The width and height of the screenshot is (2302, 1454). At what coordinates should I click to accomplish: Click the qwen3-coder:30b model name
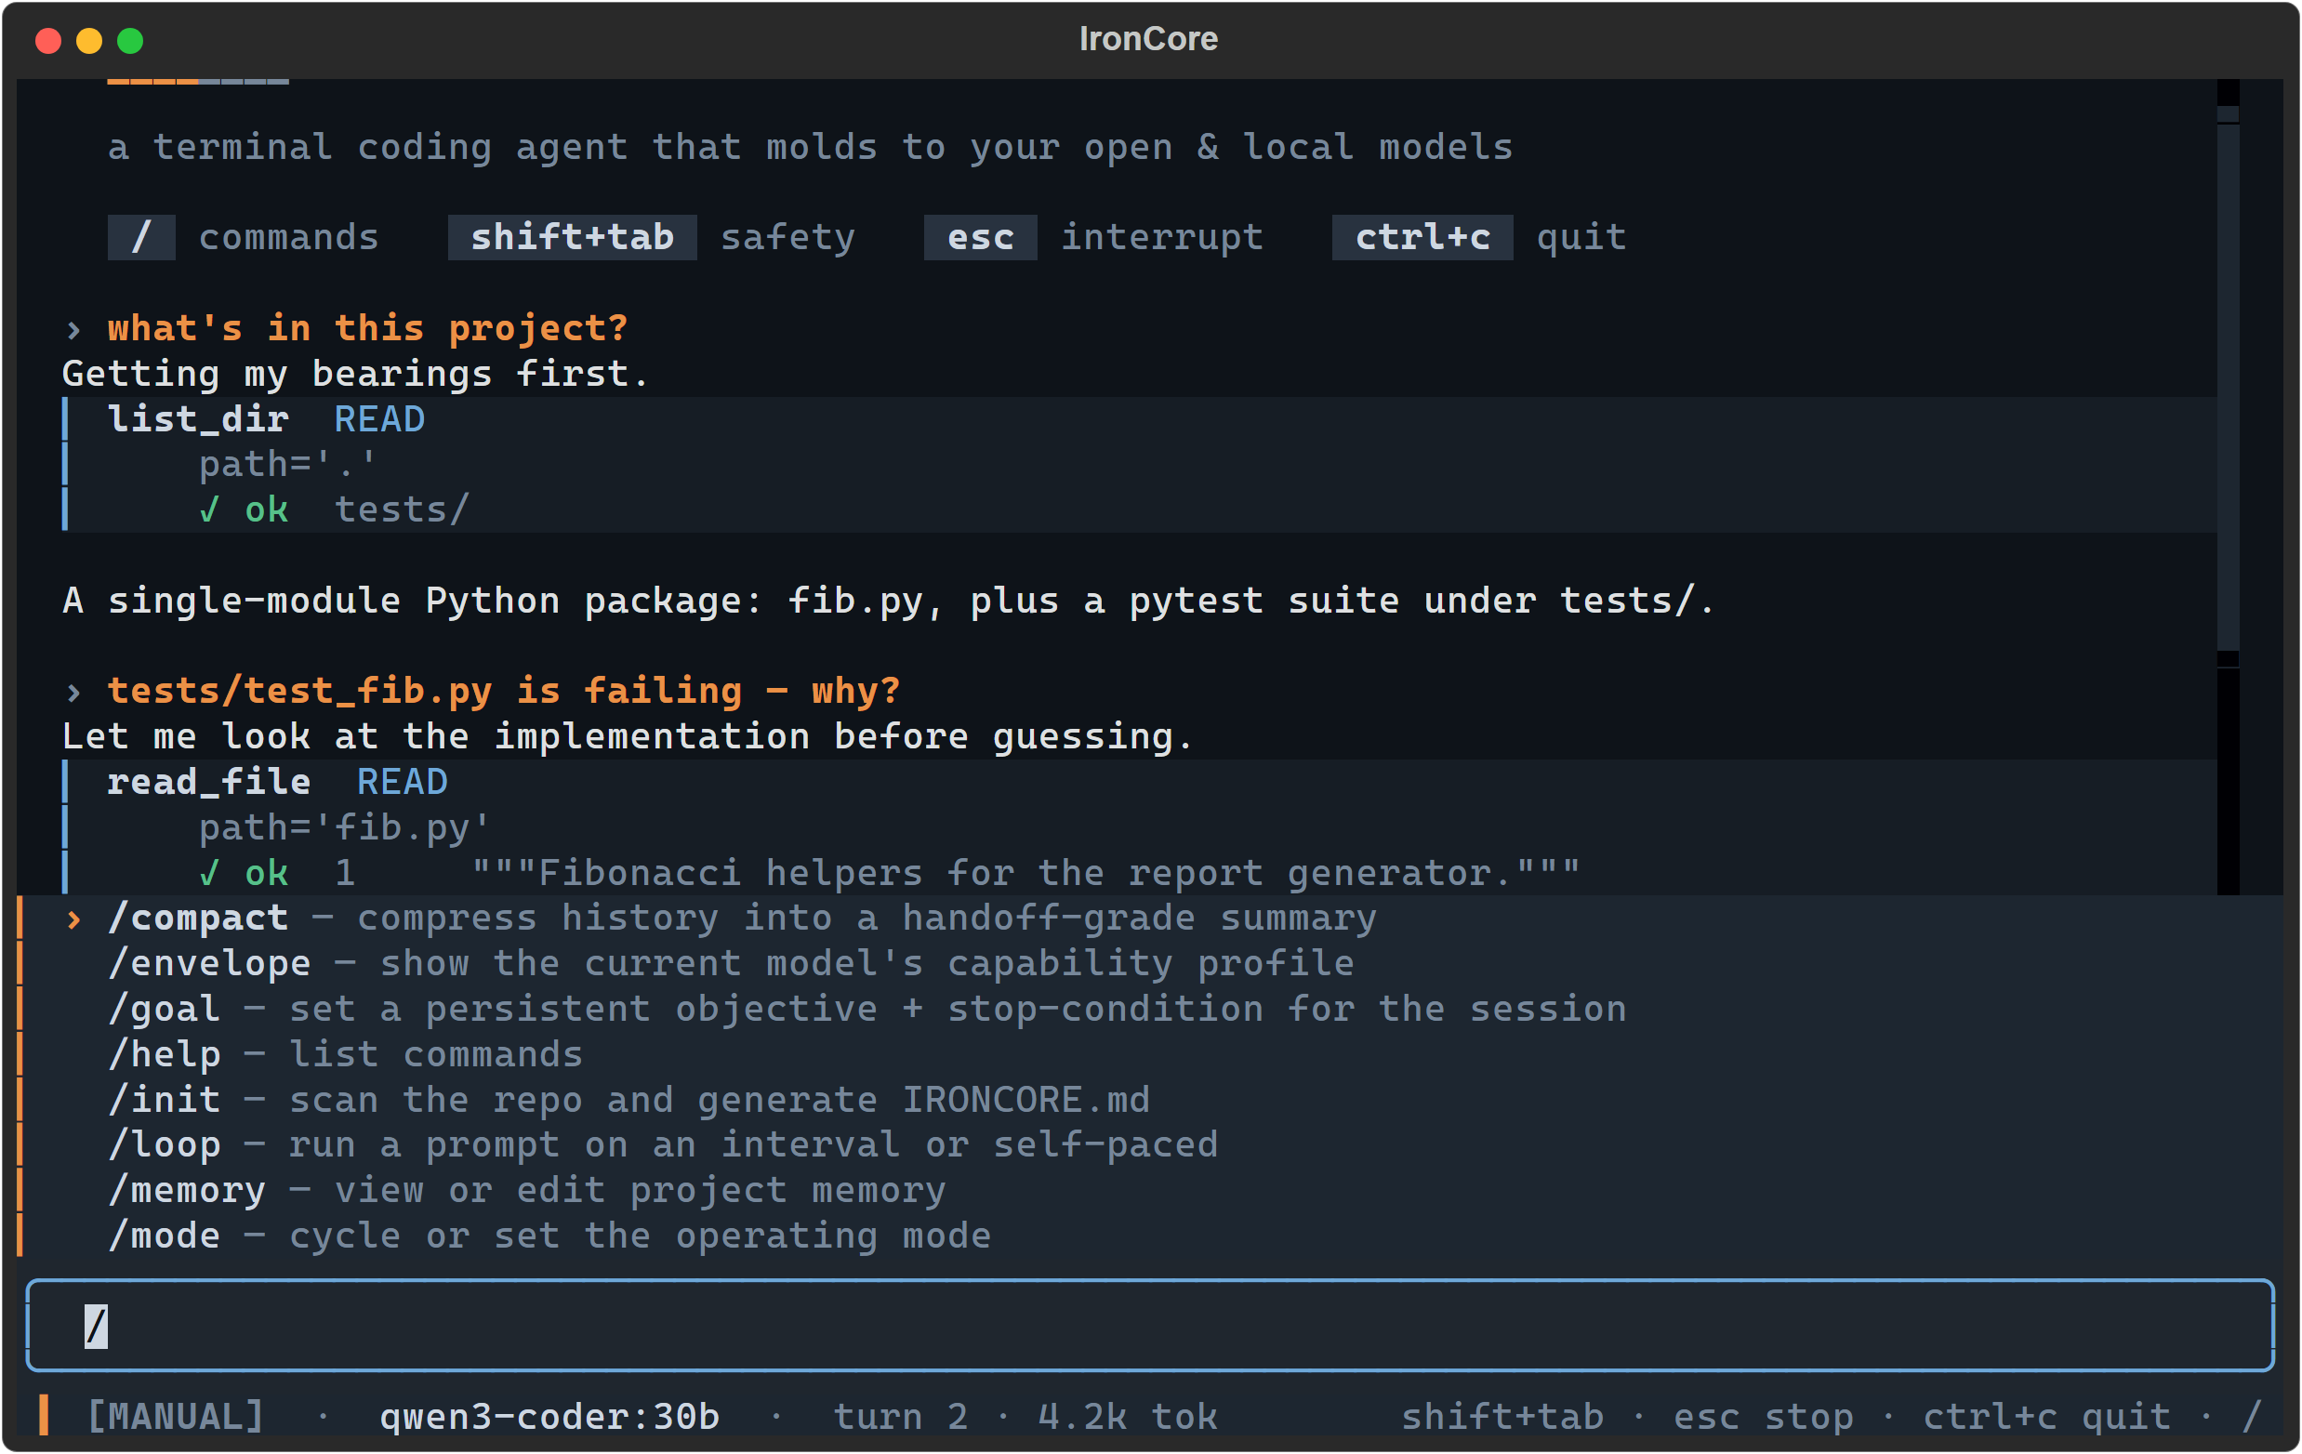pyautogui.click(x=549, y=1417)
